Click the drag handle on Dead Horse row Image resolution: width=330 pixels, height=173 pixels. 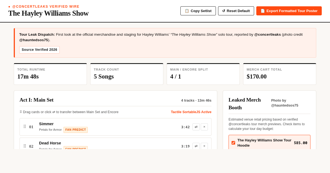[25, 146]
